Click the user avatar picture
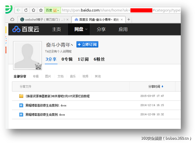The image size is (195, 143). tap(27, 55)
